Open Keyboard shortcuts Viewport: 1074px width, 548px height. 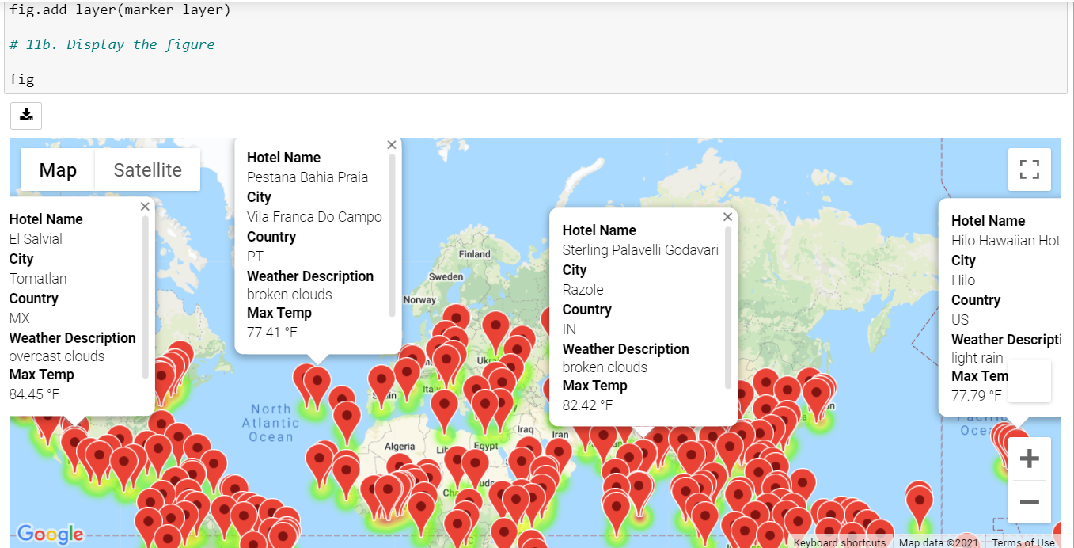[x=840, y=542]
